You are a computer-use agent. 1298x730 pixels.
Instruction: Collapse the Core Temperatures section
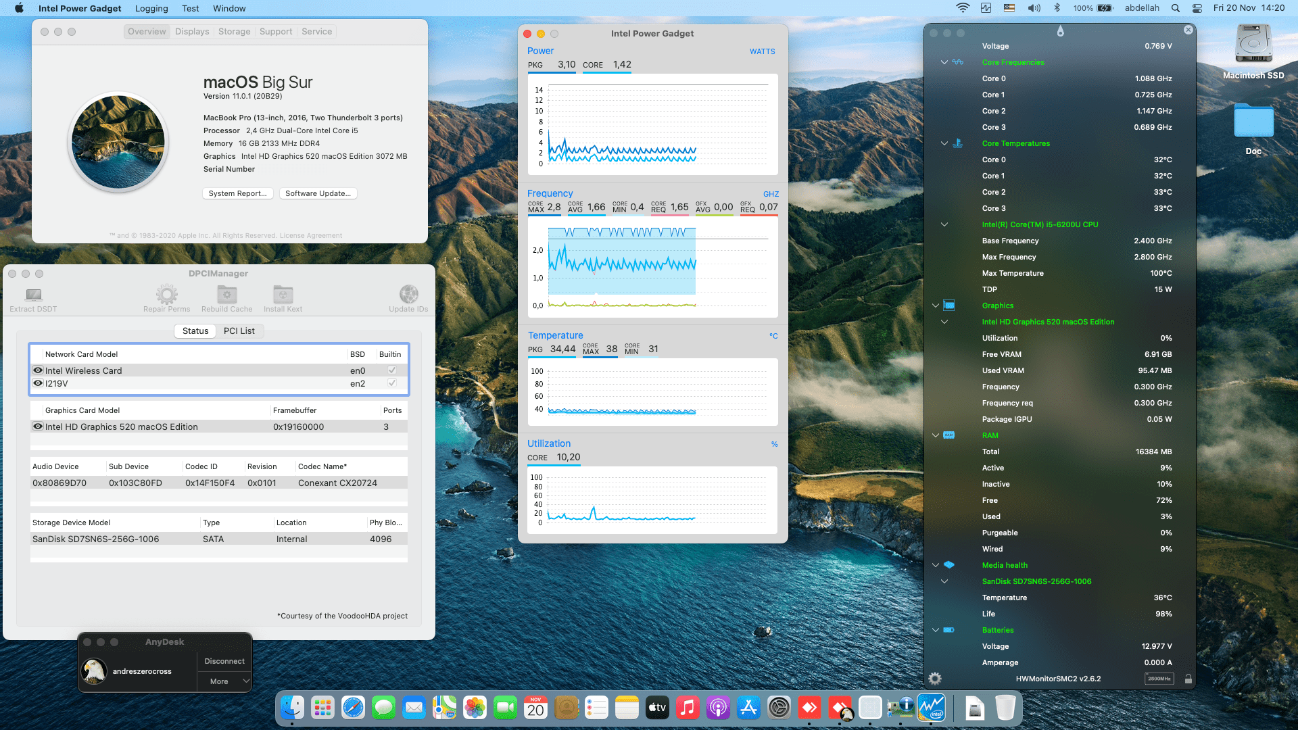pos(944,143)
